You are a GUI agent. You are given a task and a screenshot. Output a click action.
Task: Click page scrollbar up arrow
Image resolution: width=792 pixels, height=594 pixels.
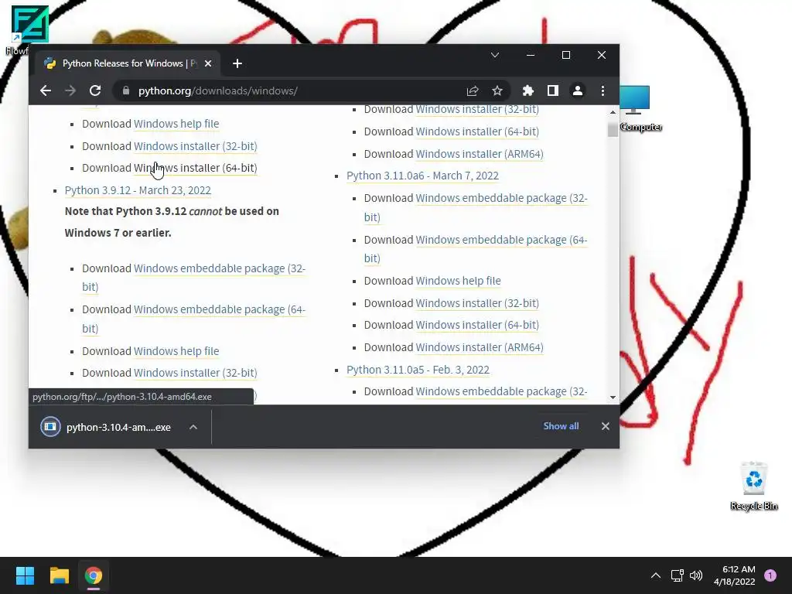click(613, 112)
